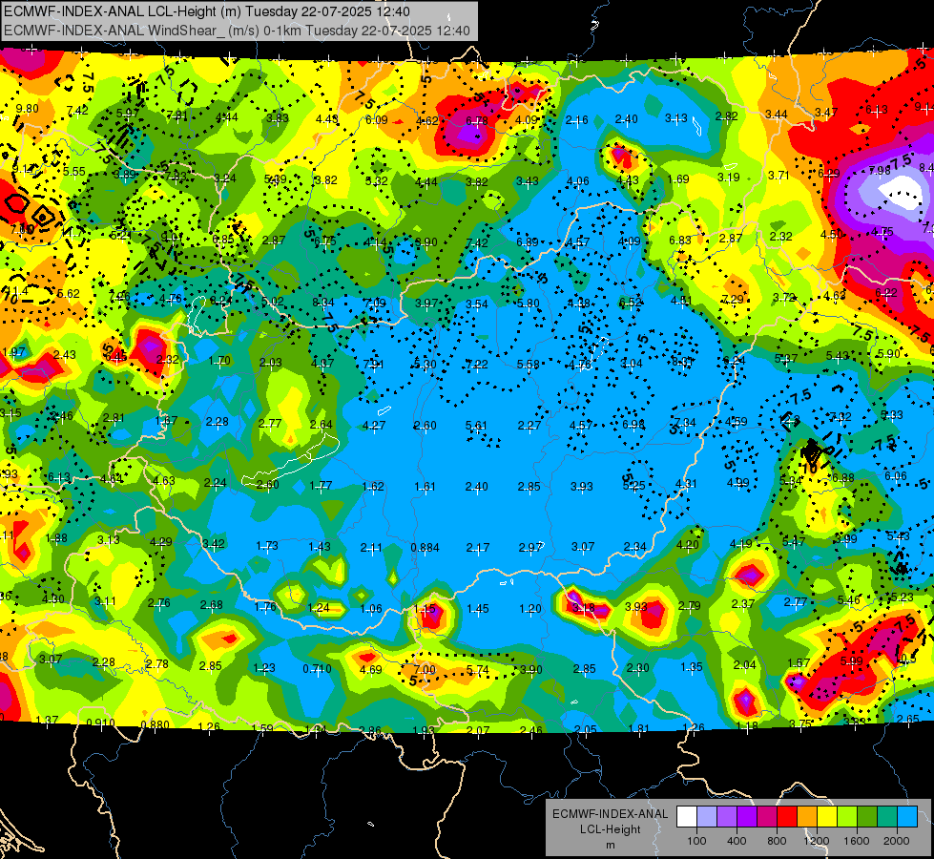Click the white swatch in the legend
This screenshot has width=934, height=859.
(687, 817)
